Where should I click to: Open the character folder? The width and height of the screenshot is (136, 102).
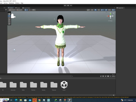tap(13, 86)
